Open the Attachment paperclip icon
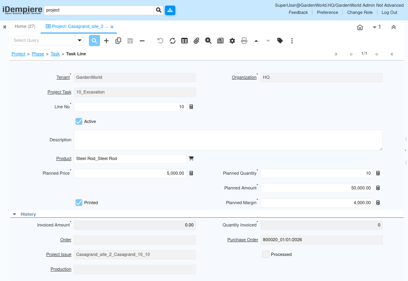This screenshot has width=408, height=281. click(196, 41)
